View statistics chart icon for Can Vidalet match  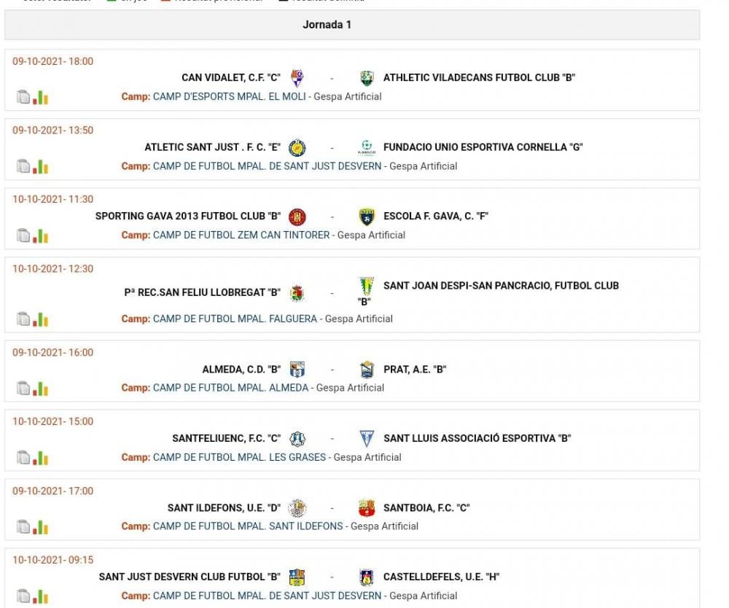[x=40, y=97]
